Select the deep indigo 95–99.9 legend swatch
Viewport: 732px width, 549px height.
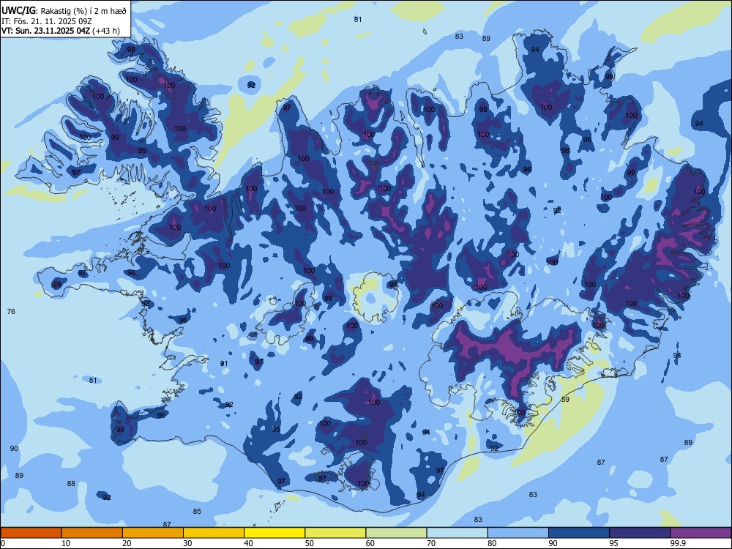coord(640,533)
